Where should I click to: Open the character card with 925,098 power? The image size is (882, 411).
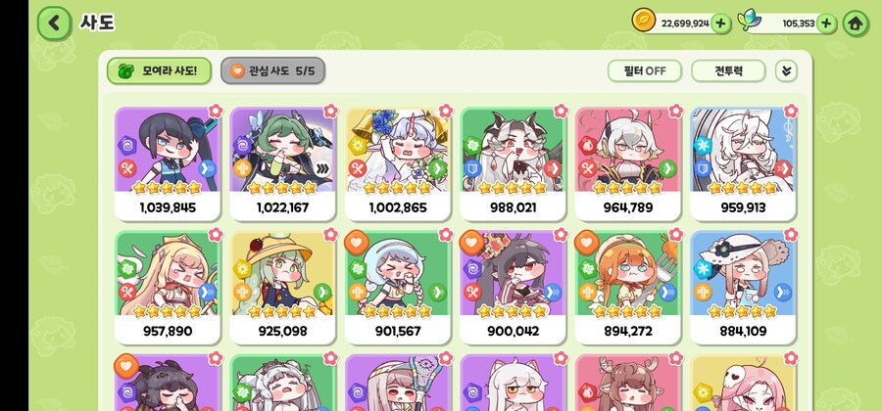click(283, 287)
